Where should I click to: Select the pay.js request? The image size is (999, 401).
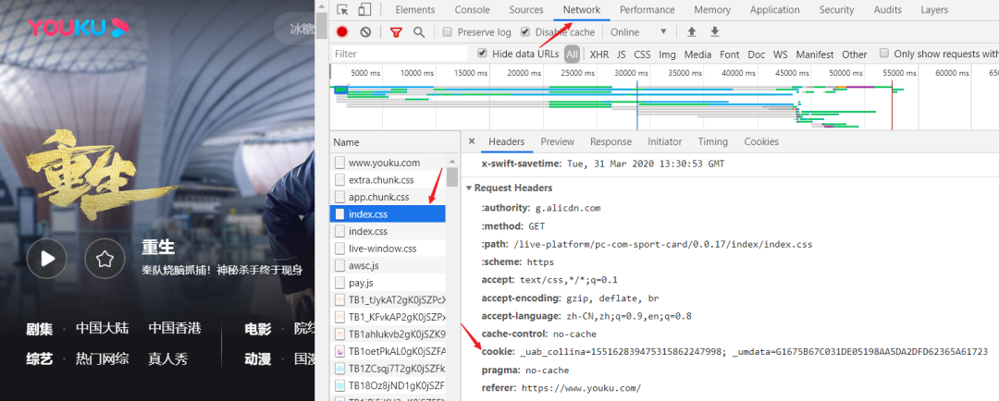point(388,283)
